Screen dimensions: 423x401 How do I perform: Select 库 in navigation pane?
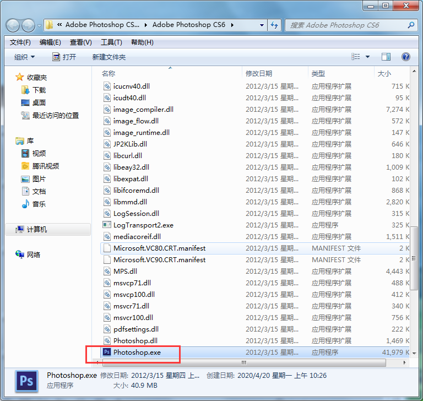(25, 140)
